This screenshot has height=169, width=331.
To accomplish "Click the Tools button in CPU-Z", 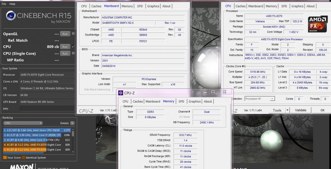I will pyautogui.click(x=277, y=110).
